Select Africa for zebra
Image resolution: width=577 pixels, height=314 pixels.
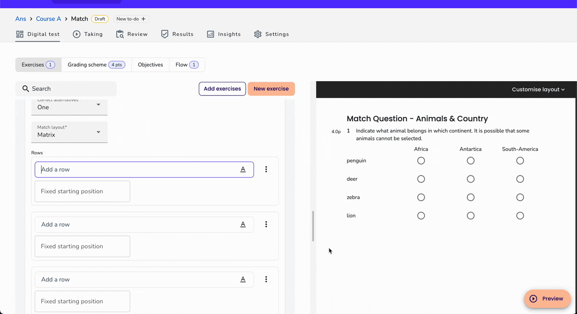click(x=421, y=197)
